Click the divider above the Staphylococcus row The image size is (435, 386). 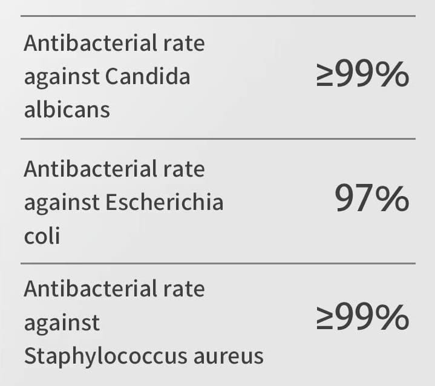click(x=218, y=263)
